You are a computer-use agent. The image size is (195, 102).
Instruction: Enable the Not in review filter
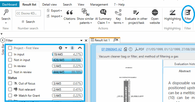click(x=10, y=72)
